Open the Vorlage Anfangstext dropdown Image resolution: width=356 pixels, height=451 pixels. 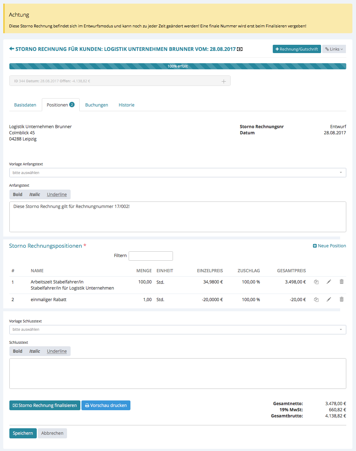178,173
